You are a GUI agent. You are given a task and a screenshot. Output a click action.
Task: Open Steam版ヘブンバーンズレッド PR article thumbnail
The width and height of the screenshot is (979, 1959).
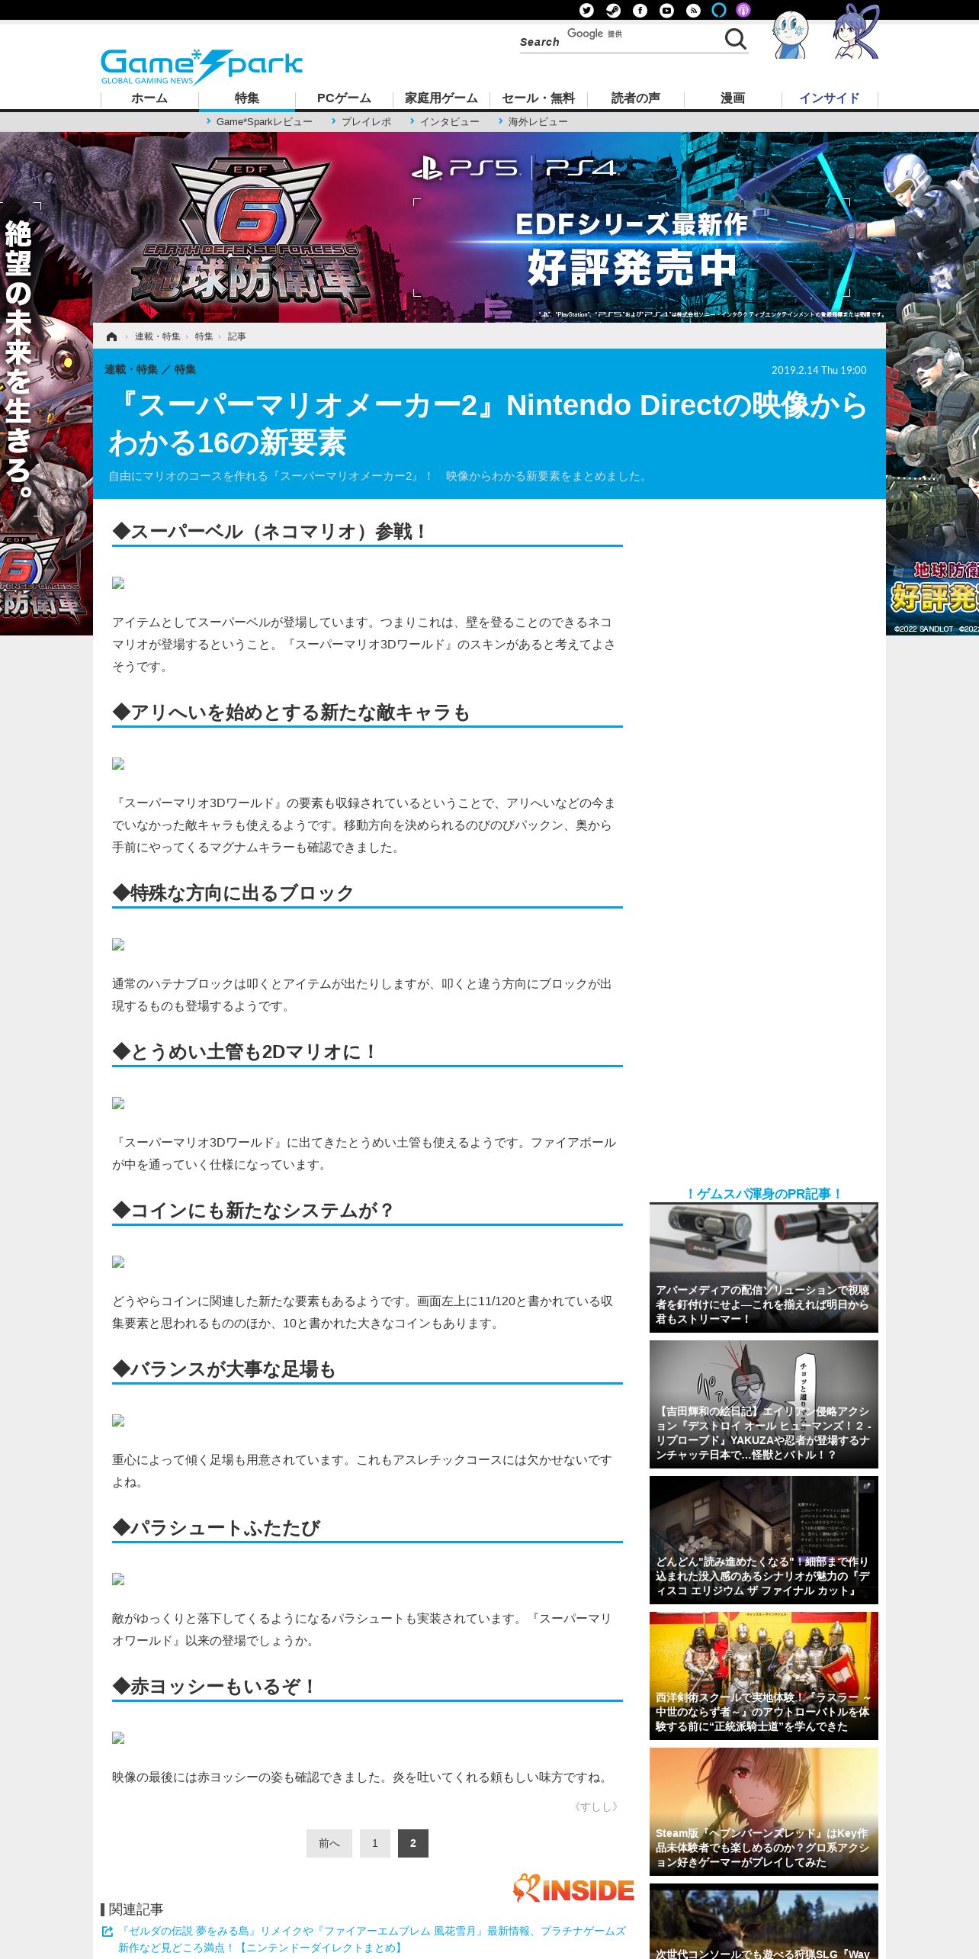pos(764,1811)
